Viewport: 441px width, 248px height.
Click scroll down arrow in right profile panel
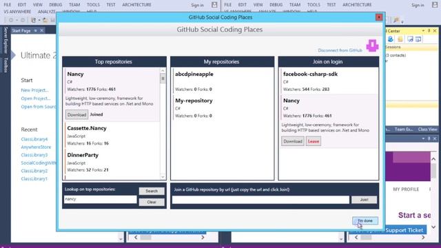coord(433,227)
